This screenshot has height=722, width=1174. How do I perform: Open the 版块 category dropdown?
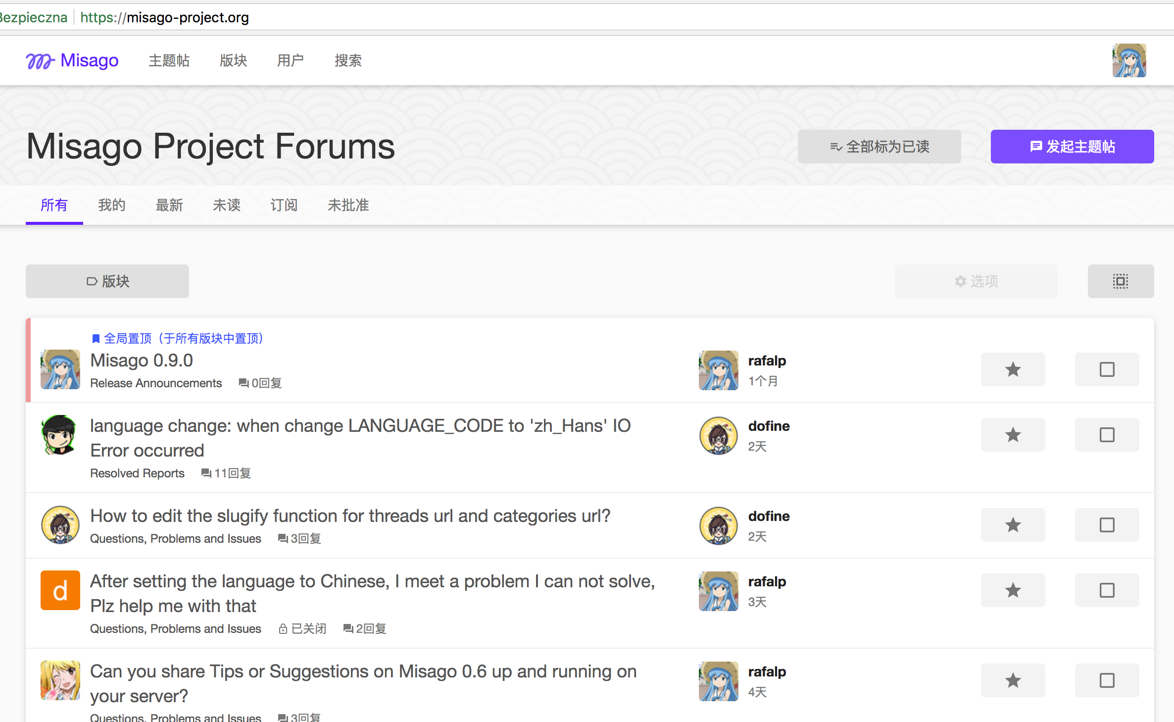(x=107, y=281)
